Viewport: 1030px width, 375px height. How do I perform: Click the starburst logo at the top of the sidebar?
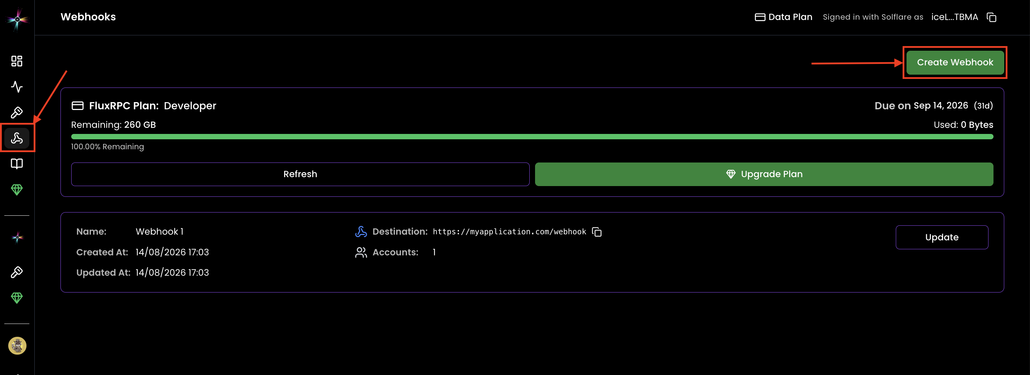17,19
